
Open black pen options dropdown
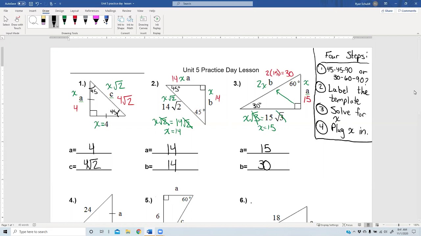click(57, 27)
